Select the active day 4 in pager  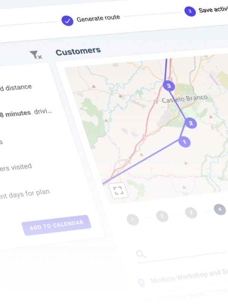click(x=220, y=209)
